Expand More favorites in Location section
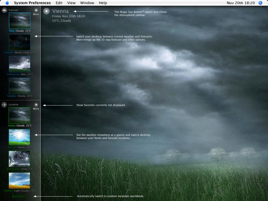 point(36,105)
